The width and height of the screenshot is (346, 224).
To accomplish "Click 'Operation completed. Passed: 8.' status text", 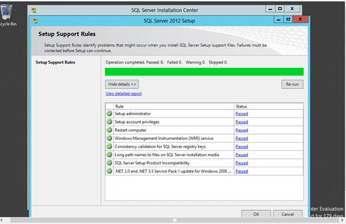I will [134, 62].
